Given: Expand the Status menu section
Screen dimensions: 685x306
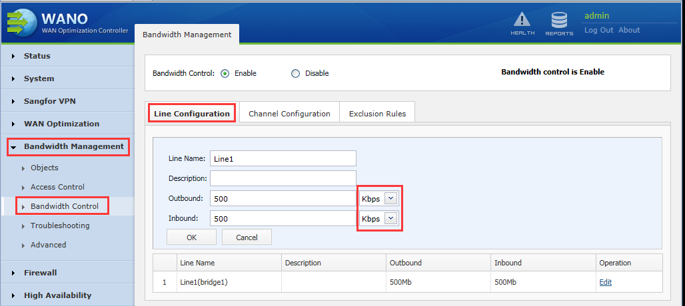Looking at the screenshot, I should tap(37, 56).
